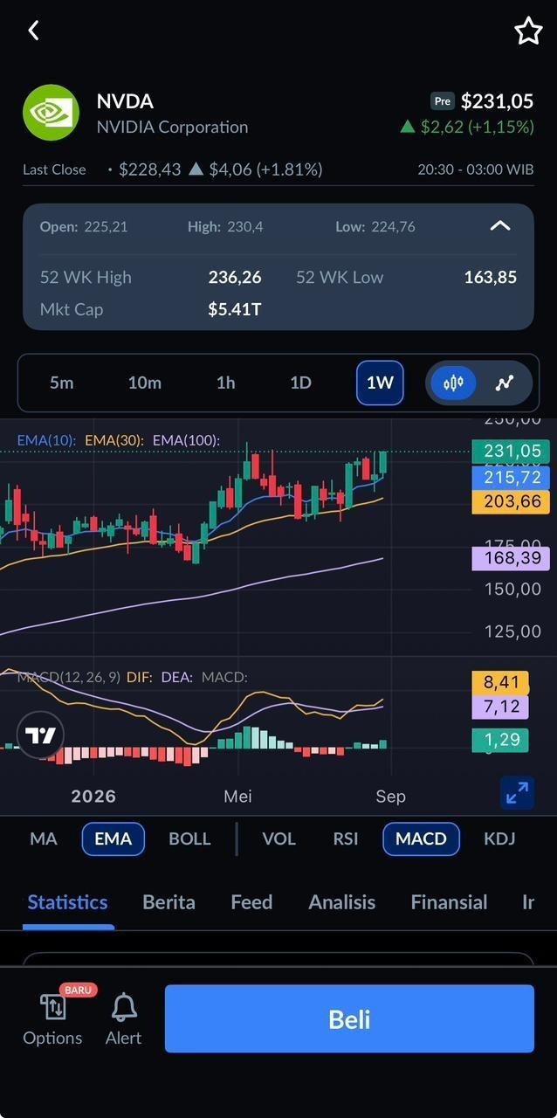Open the Berita tab

coord(168,902)
